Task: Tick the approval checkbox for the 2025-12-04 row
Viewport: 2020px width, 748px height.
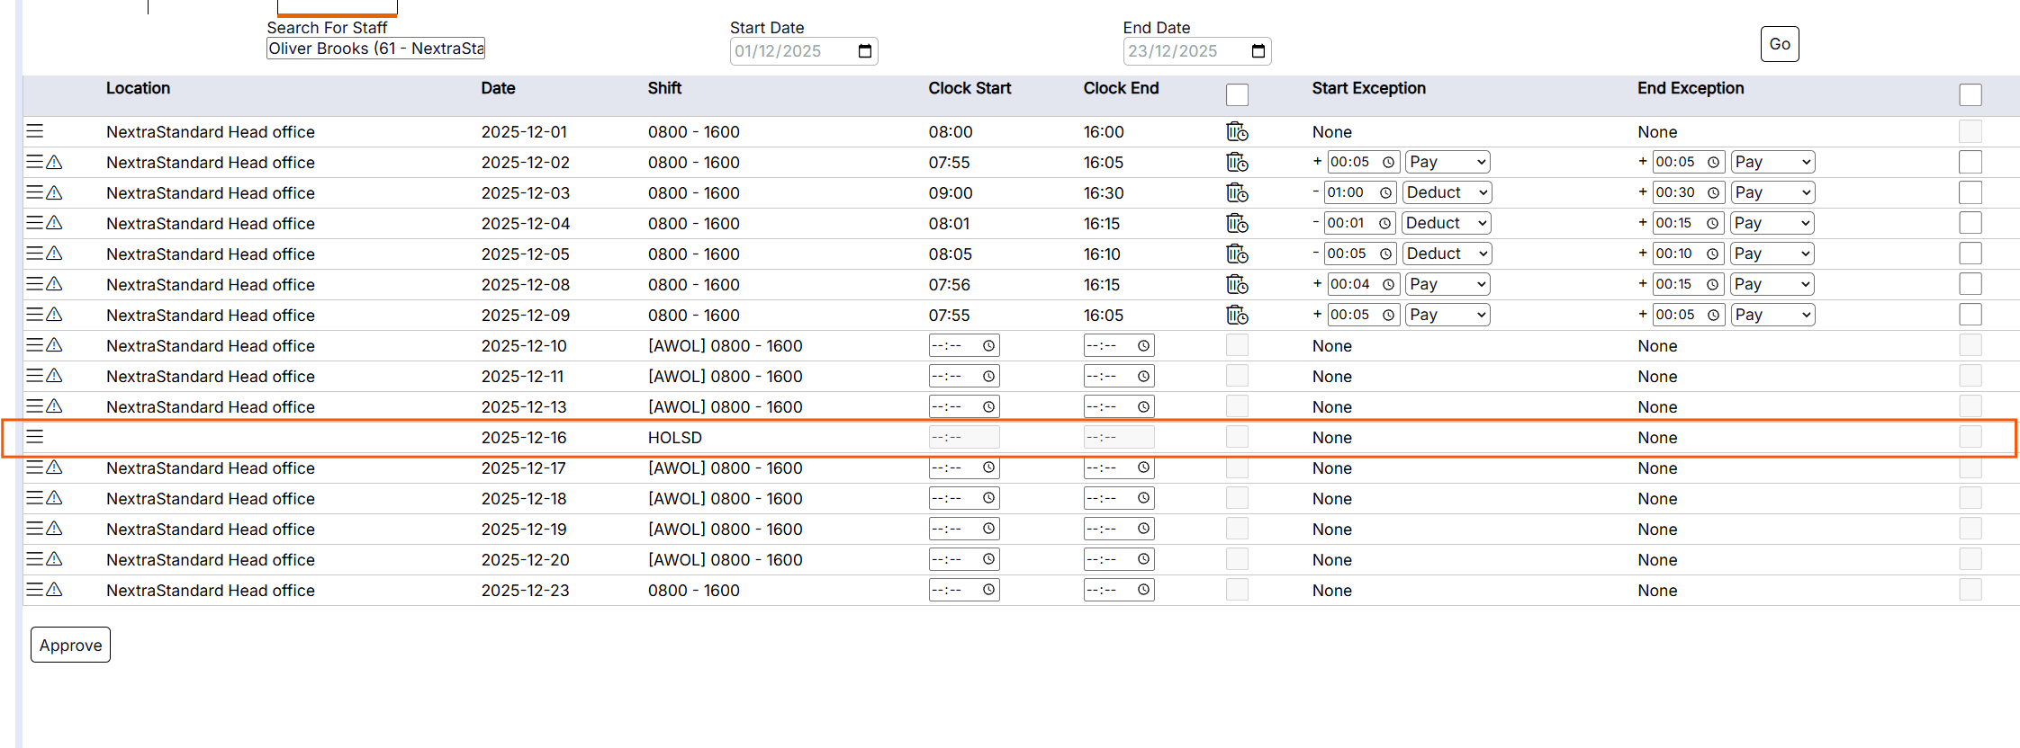Action: (1970, 223)
